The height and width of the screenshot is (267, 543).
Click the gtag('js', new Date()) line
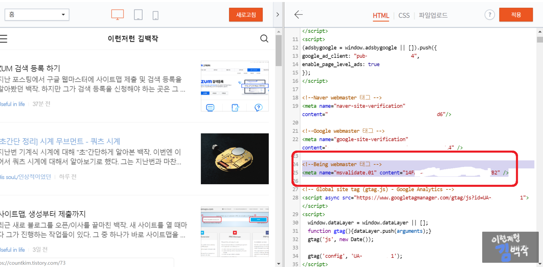coord(341,239)
